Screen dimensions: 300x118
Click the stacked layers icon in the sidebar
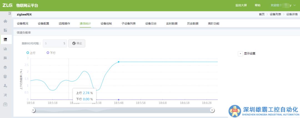(x=5, y=67)
